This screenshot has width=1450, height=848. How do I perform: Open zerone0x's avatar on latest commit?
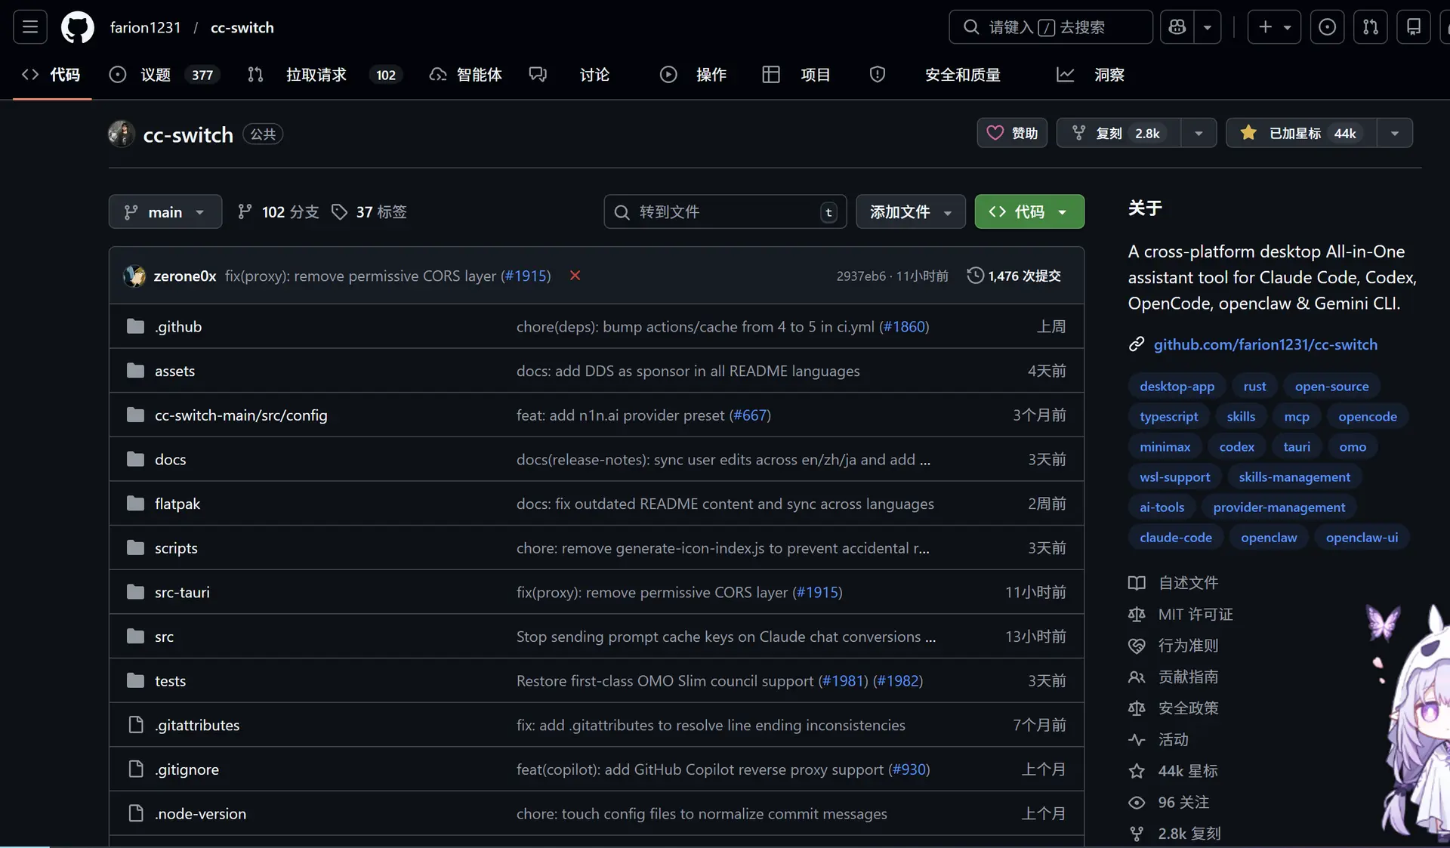point(134,276)
